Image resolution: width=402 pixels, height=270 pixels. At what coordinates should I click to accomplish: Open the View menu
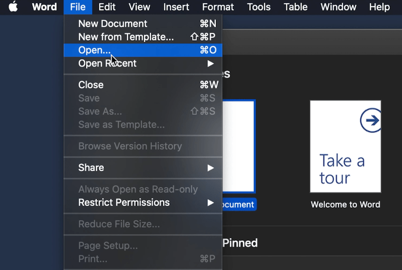[x=139, y=7]
